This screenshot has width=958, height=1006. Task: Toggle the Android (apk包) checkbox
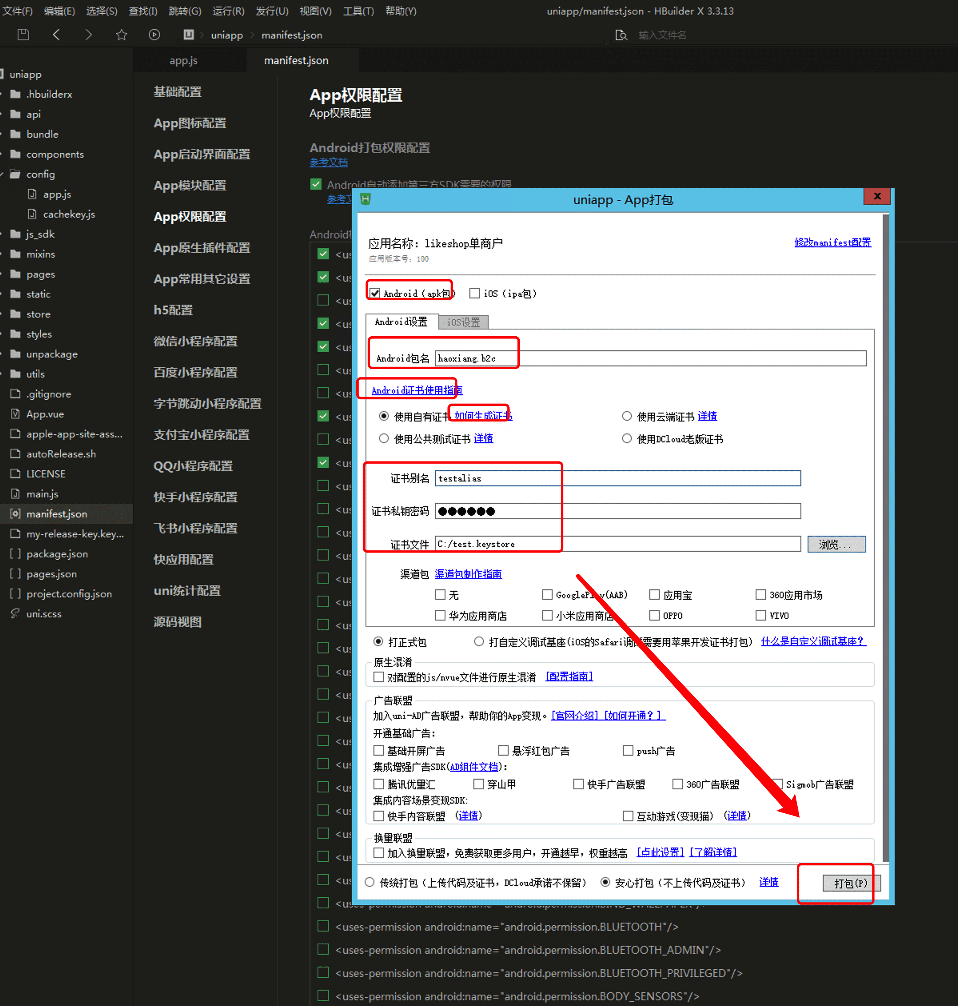point(375,293)
